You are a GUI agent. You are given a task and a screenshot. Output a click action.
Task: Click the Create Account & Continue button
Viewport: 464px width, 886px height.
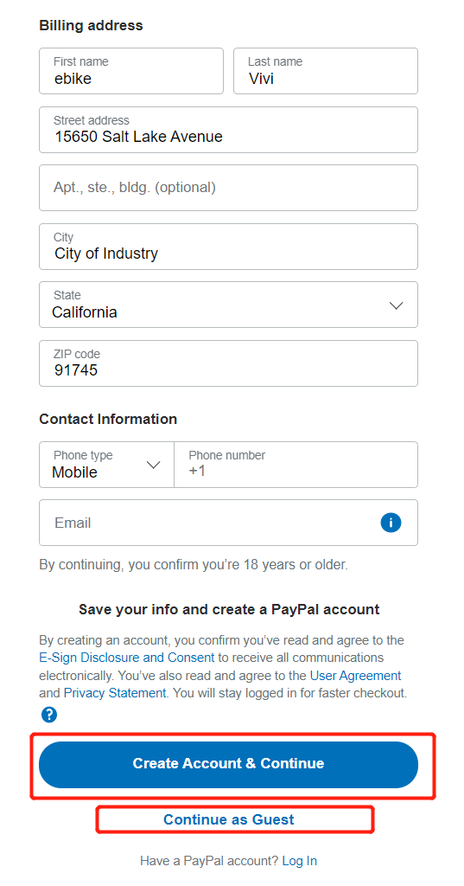[229, 765]
